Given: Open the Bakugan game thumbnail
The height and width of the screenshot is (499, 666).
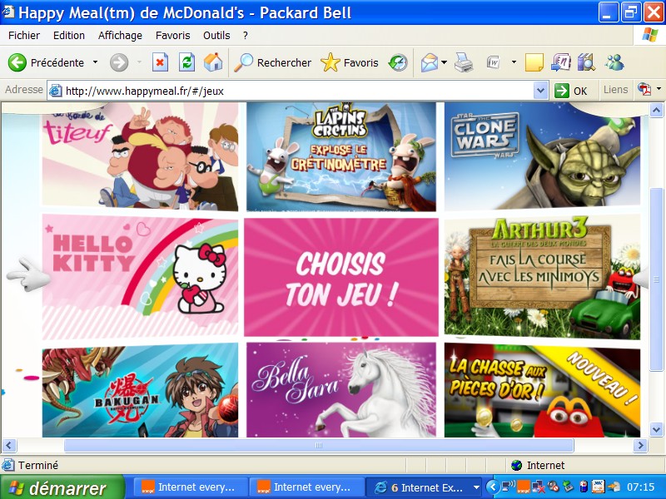Looking at the screenshot, I should point(140,391).
